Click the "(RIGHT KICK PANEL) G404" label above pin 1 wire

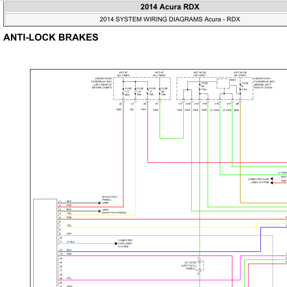point(109,200)
